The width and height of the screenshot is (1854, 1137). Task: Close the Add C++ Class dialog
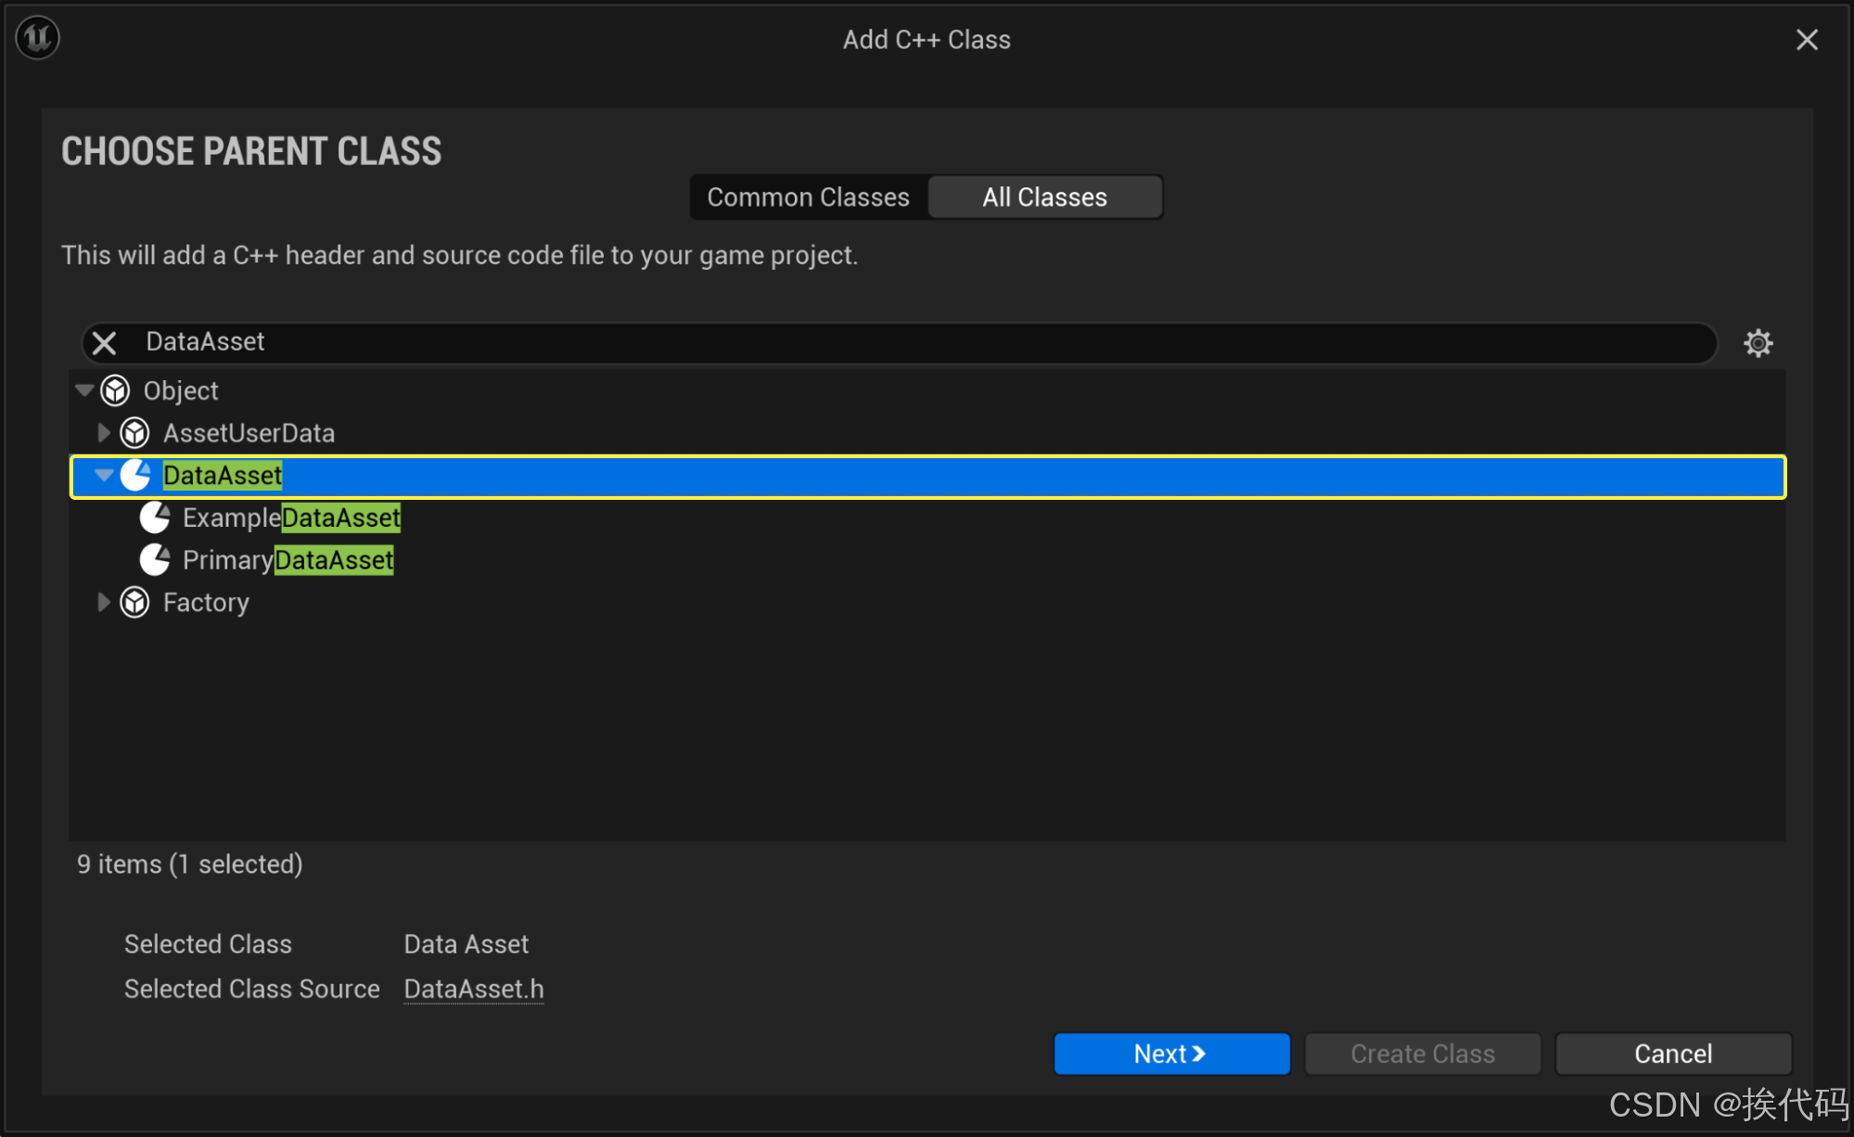pos(1807,40)
